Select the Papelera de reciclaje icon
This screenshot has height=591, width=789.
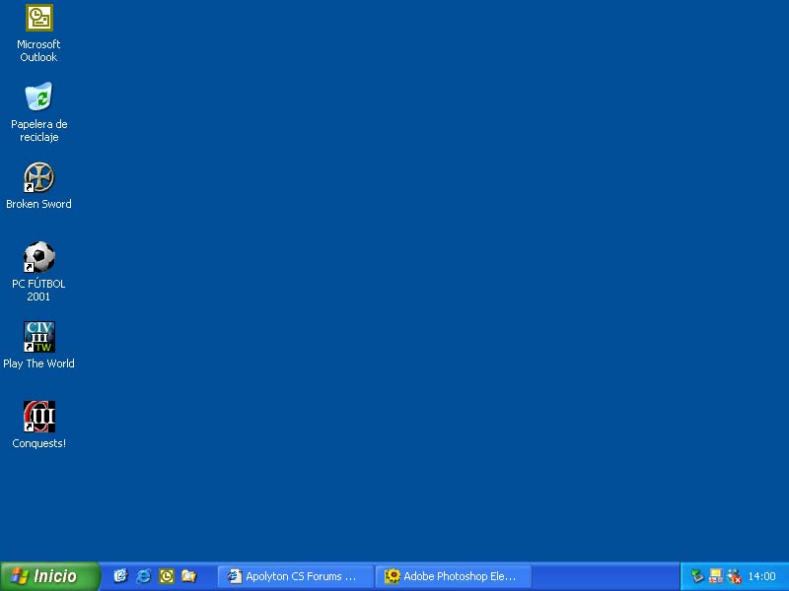38,98
